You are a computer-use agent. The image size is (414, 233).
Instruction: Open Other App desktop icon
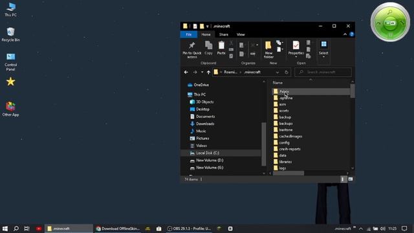pos(10,109)
